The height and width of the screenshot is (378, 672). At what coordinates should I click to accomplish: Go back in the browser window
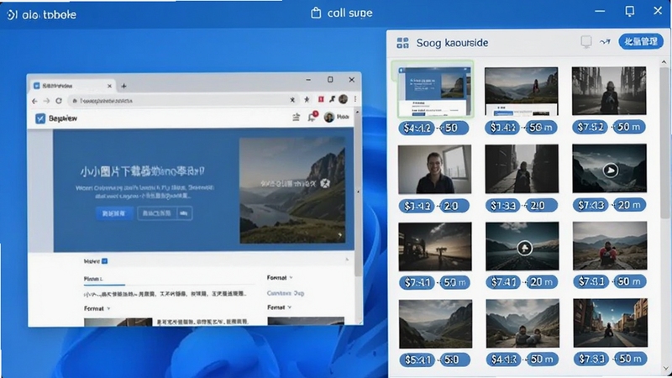(x=34, y=101)
